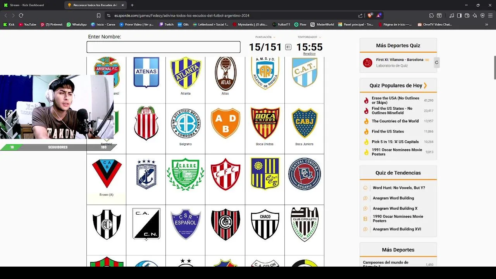The height and width of the screenshot is (279, 496).
Task: Open a new browser tab
Action: [x=132, y=5]
